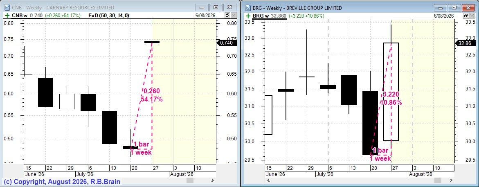
Task: Close the CNB Weekly window
Action: tap(230, 7)
